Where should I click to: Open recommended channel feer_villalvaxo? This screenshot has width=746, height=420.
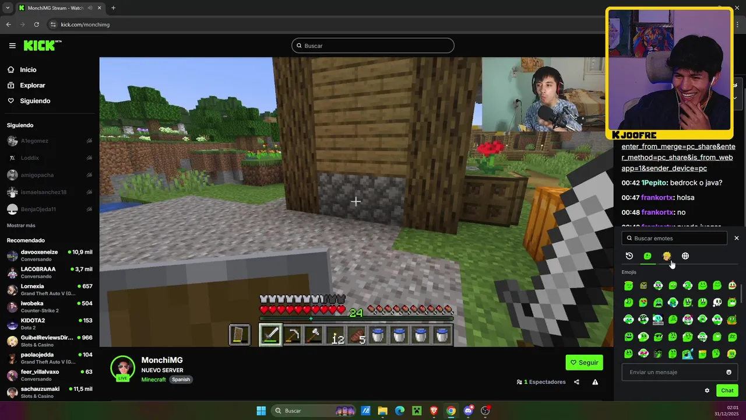click(50, 375)
